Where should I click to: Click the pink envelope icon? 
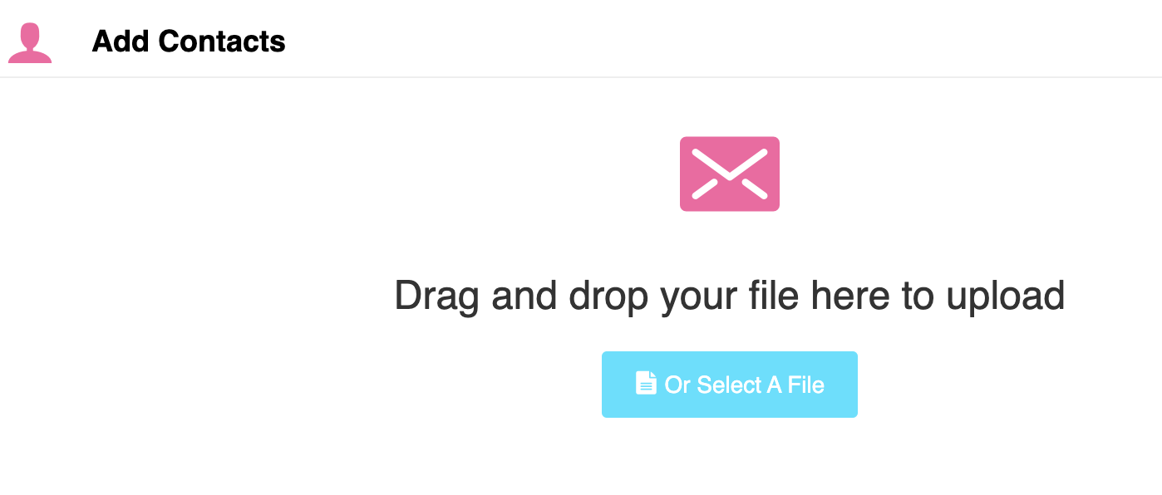pos(729,174)
